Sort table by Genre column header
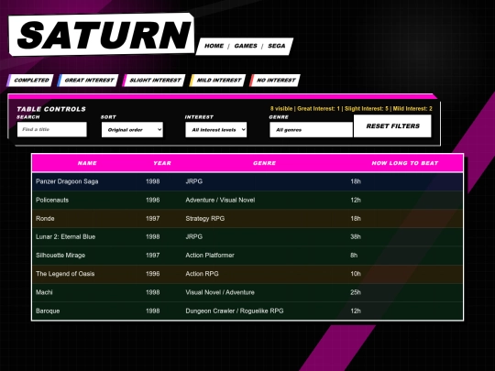 tap(265, 163)
